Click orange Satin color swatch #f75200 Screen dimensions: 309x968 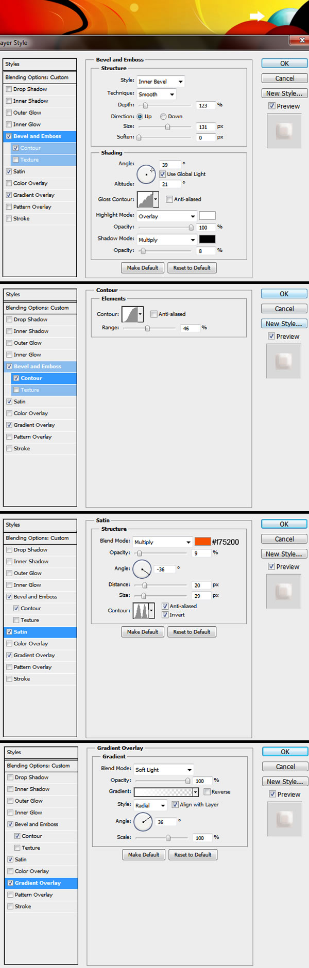(x=202, y=542)
